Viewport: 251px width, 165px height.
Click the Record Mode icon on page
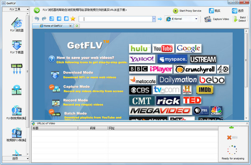coord(56,103)
